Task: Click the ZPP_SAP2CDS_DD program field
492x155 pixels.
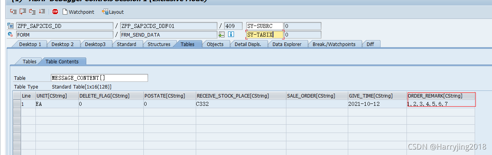Action: 64,26
